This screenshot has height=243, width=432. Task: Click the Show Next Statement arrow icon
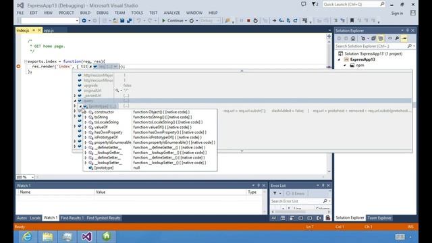point(274,20)
